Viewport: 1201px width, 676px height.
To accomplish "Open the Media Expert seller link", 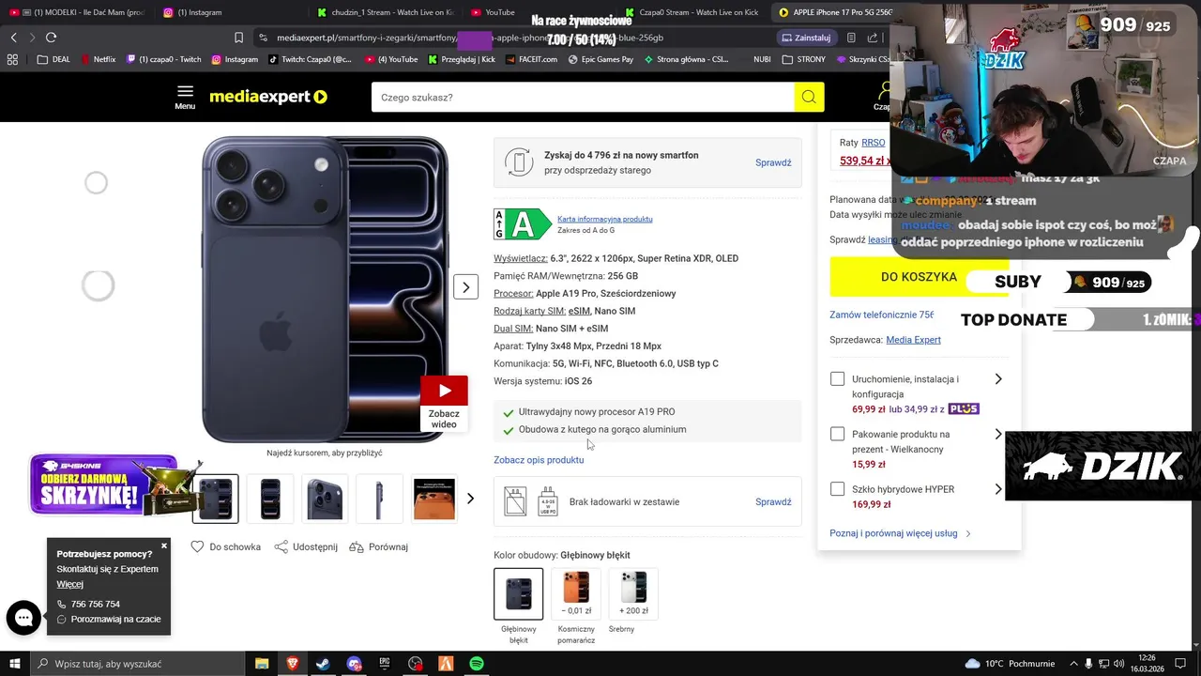I will (913, 340).
